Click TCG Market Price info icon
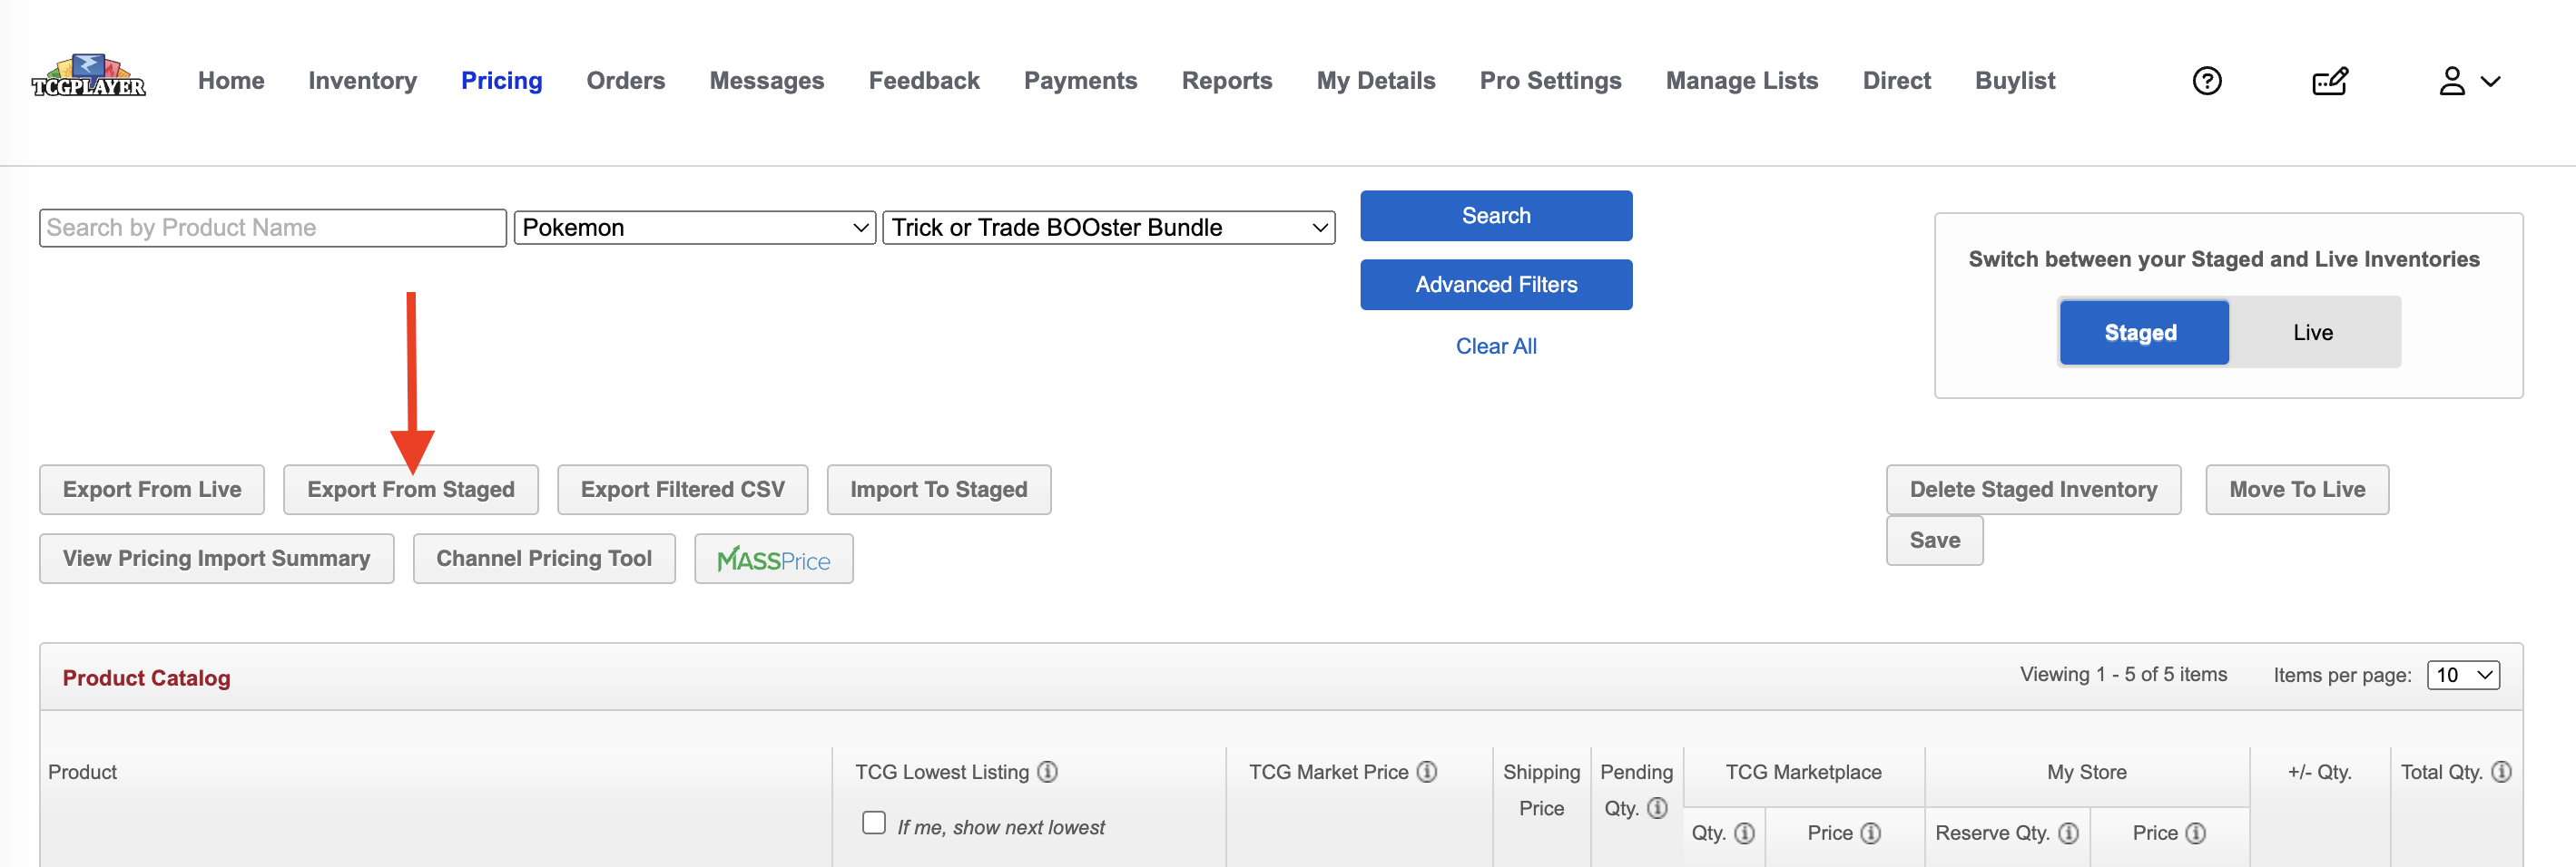Image resolution: width=2576 pixels, height=867 pixels. tap(1427, 771)
